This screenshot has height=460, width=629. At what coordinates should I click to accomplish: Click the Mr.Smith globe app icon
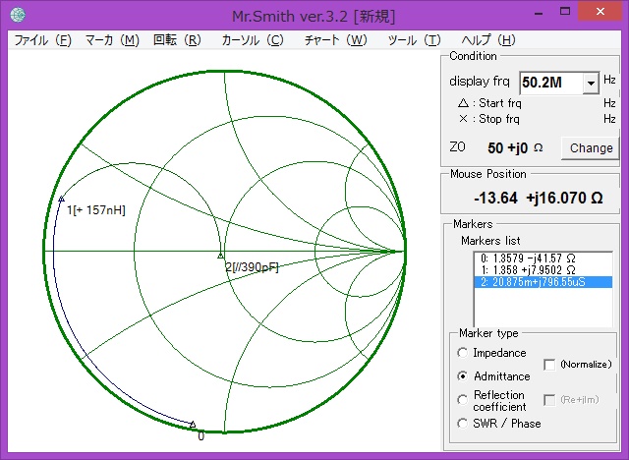[x=18, y=16]
